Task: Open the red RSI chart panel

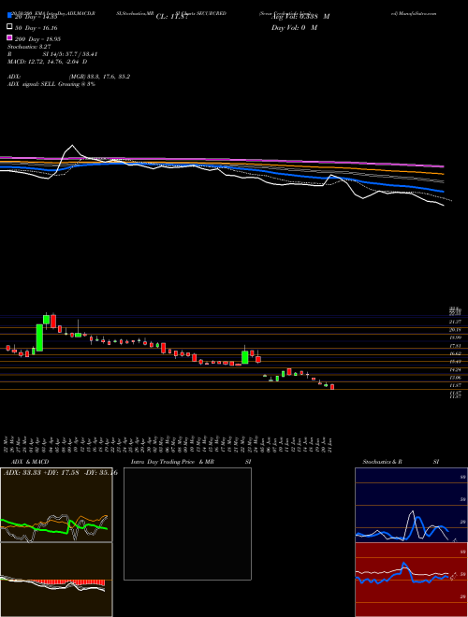Action: pyautogui.click(x=411, y=580)
